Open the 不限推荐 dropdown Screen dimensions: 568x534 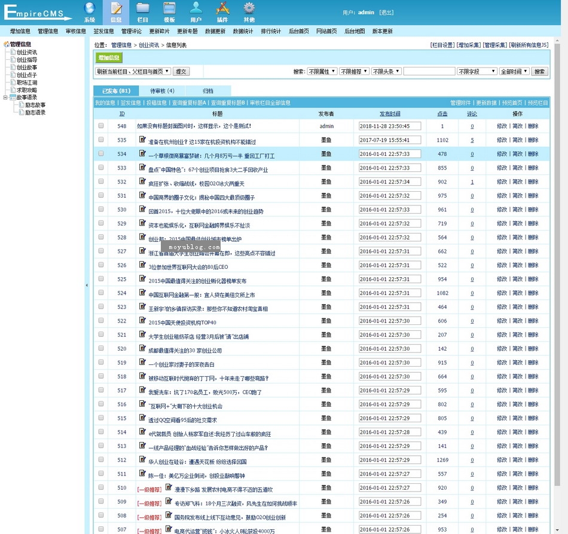(354, 71)
